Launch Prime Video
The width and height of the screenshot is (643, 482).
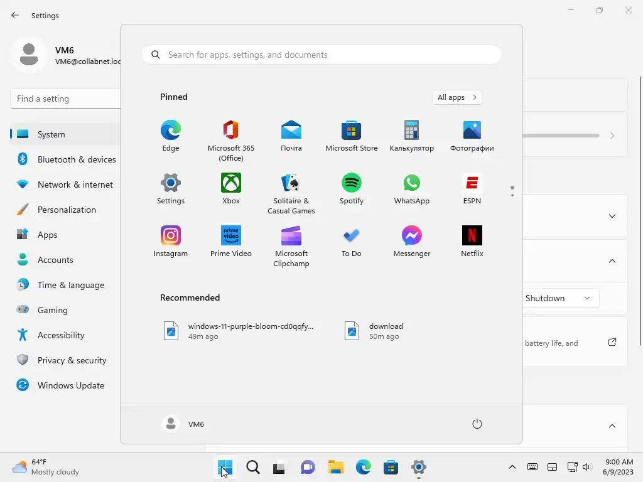(231, 242)
